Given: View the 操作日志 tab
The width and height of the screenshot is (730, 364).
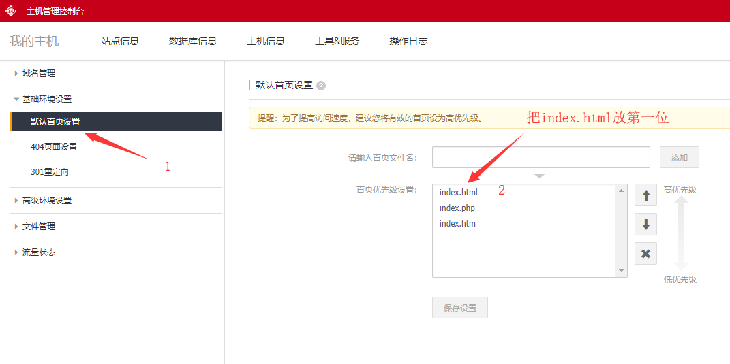Looking at the screenshot, I should pos(408,41).
